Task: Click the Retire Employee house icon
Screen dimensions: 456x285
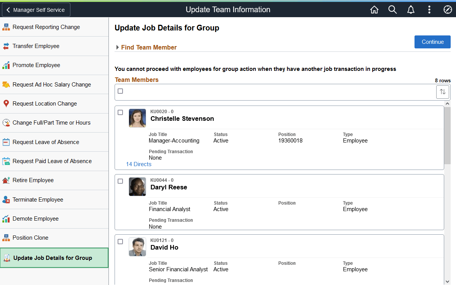Action: point(6,180)
